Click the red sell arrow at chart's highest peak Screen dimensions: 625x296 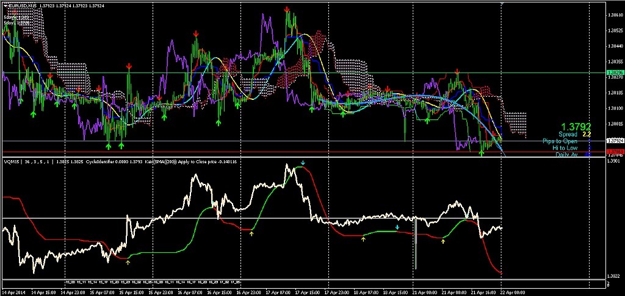tap(287, 9)
